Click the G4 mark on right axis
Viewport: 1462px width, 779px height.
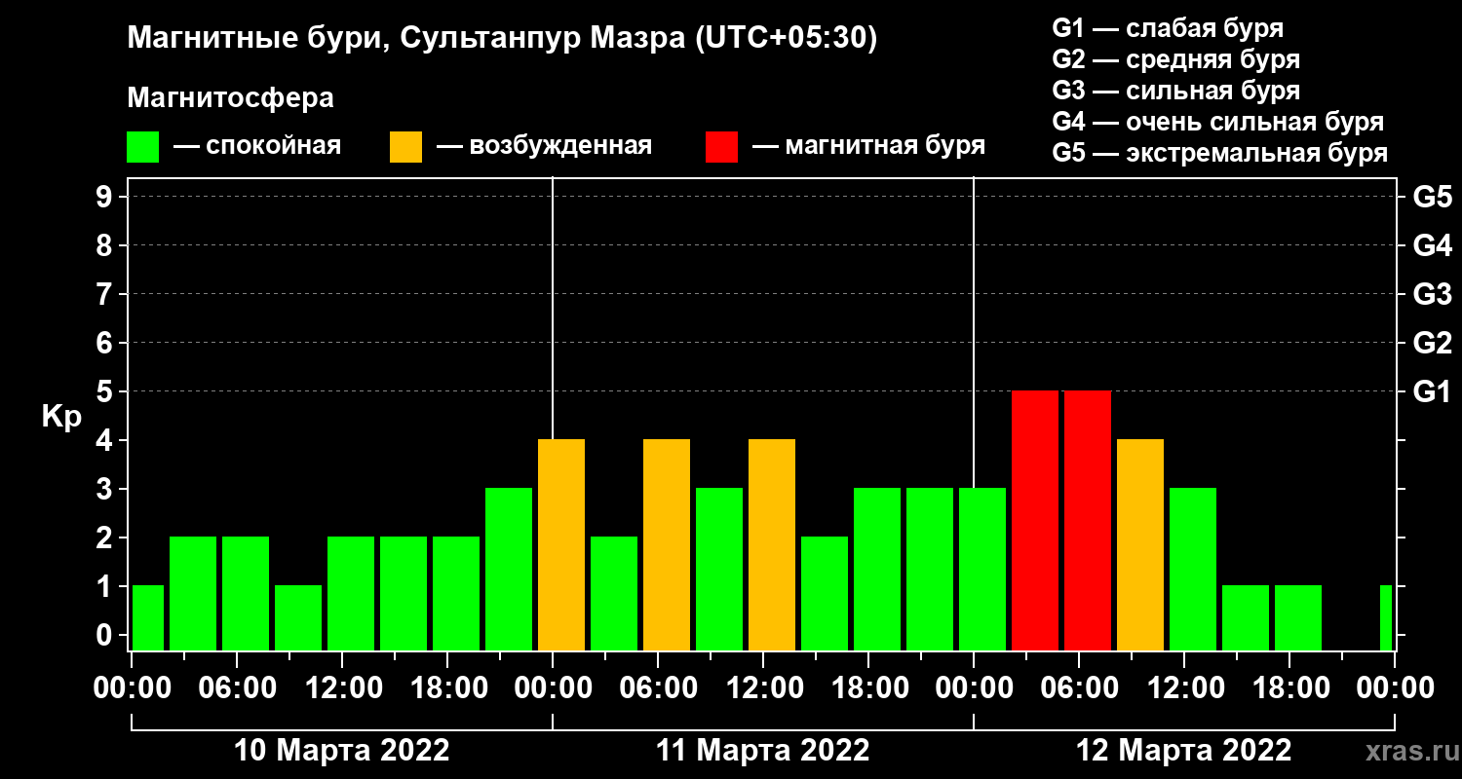(1432, 245)
